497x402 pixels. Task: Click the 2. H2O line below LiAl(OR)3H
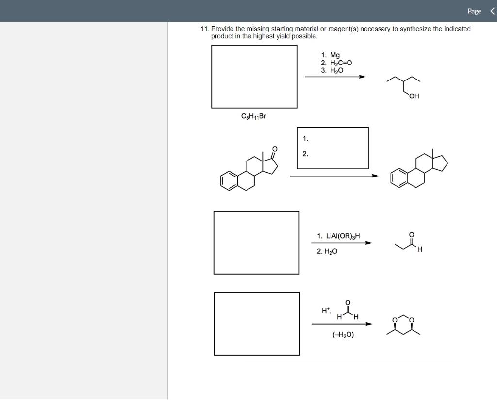point(326,251)
